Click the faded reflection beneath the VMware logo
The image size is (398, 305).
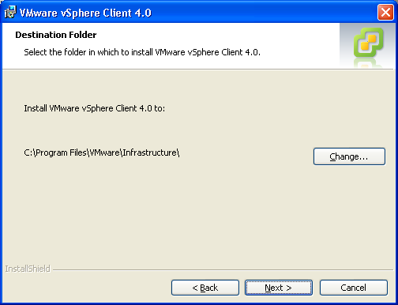[368, 63]
